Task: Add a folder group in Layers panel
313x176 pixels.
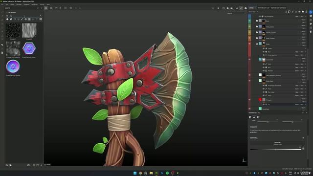Action: pos(303,12)
